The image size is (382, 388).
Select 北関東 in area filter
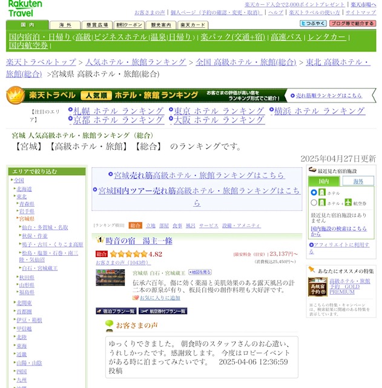24,303
